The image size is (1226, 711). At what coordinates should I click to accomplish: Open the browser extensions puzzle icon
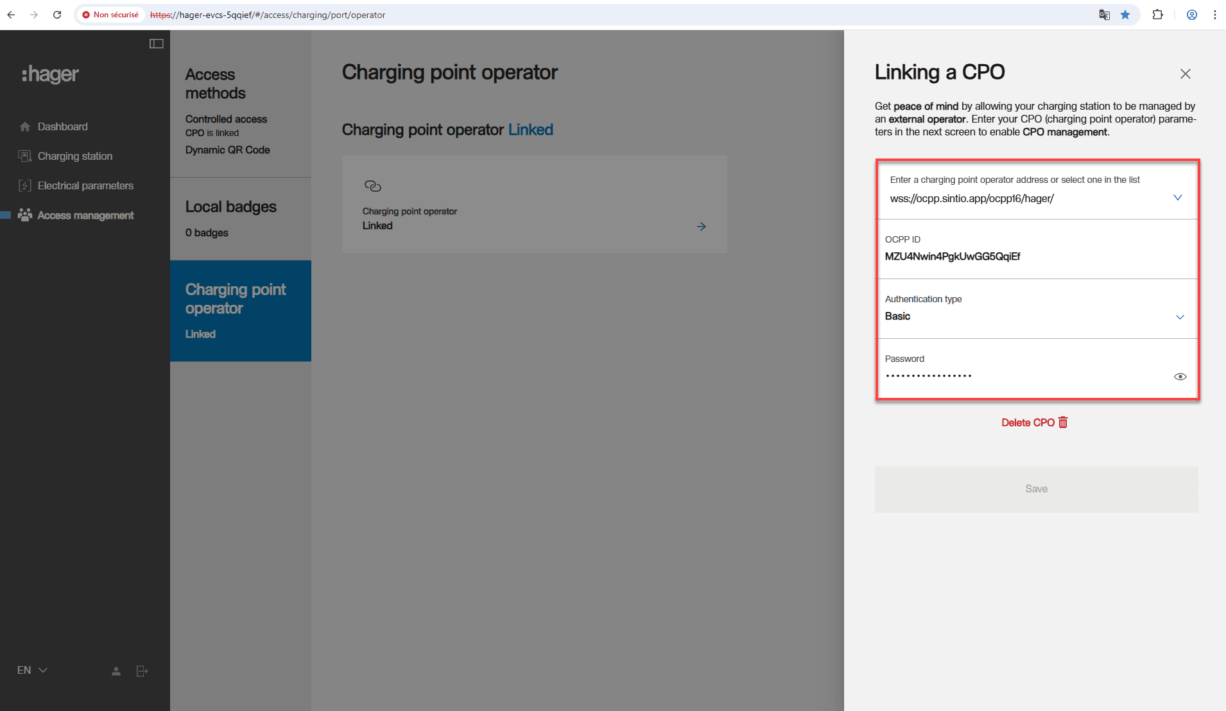pos(1157,15)
